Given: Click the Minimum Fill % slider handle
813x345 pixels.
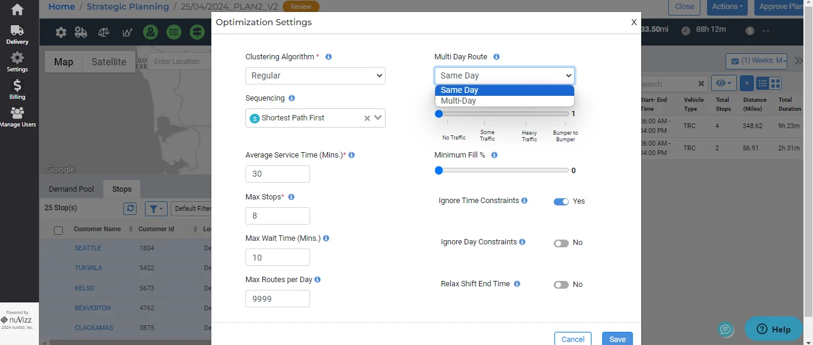Looking at the screenshot, I should coord(439,171).
